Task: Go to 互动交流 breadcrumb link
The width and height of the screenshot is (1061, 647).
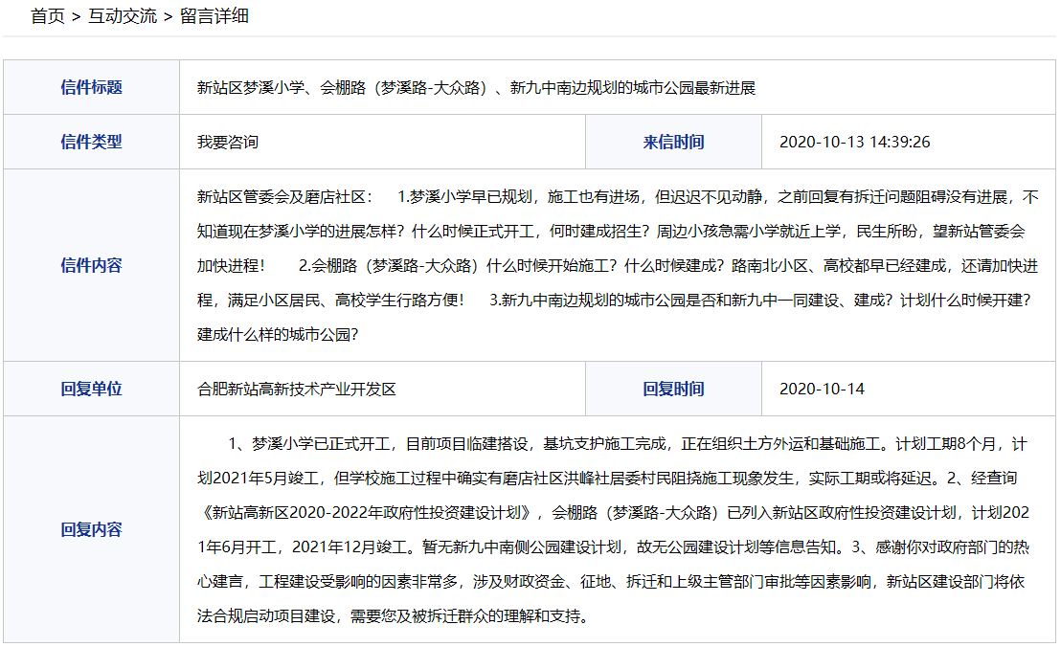Action: pyautogui.click(x=123, y=16)
